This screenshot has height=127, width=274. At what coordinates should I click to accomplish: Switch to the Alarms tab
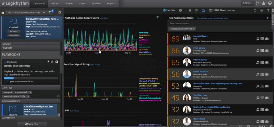[x=55, y=3]
